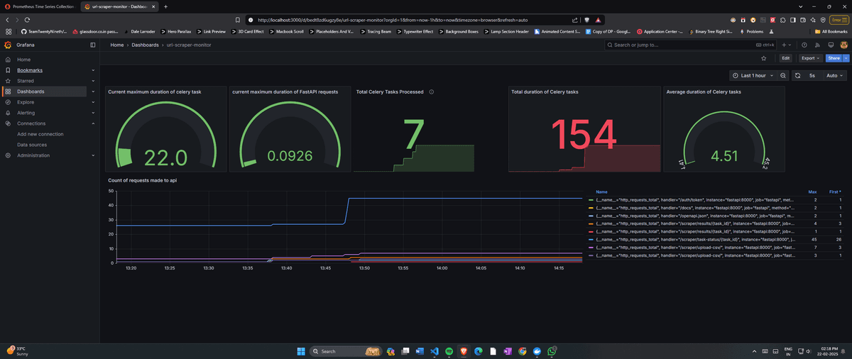Screen dimensions: 852x359
Task: Expand the Explore chevron
Action: click(x=93, y=102)
